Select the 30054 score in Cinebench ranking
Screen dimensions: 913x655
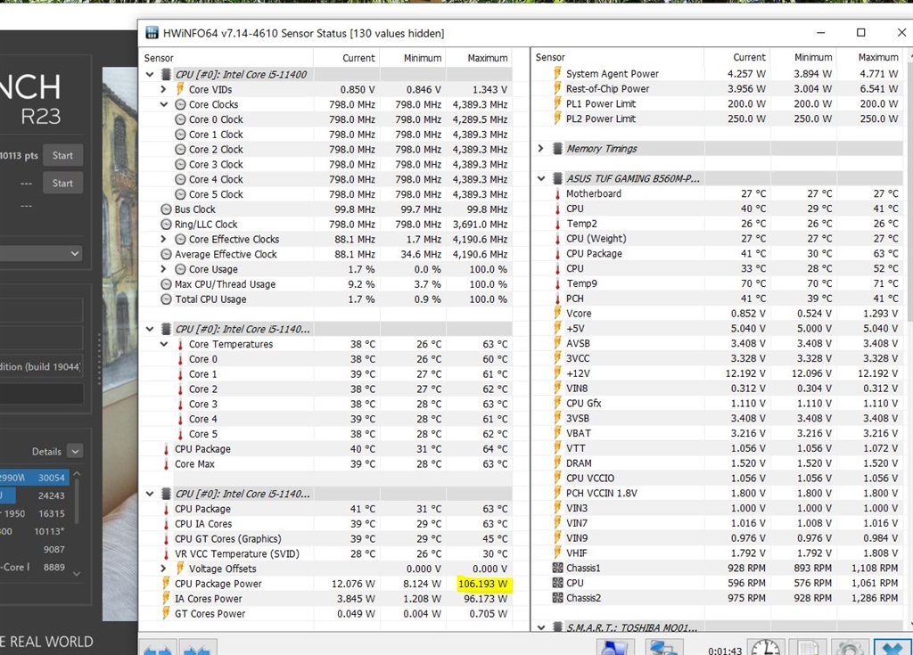coord(51,478)
